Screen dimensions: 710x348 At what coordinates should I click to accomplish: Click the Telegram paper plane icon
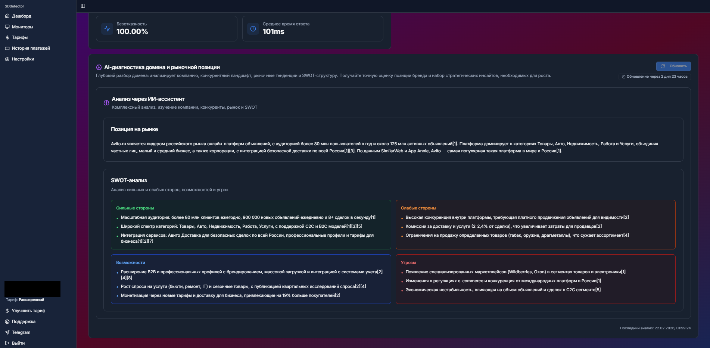click(7, 332)
